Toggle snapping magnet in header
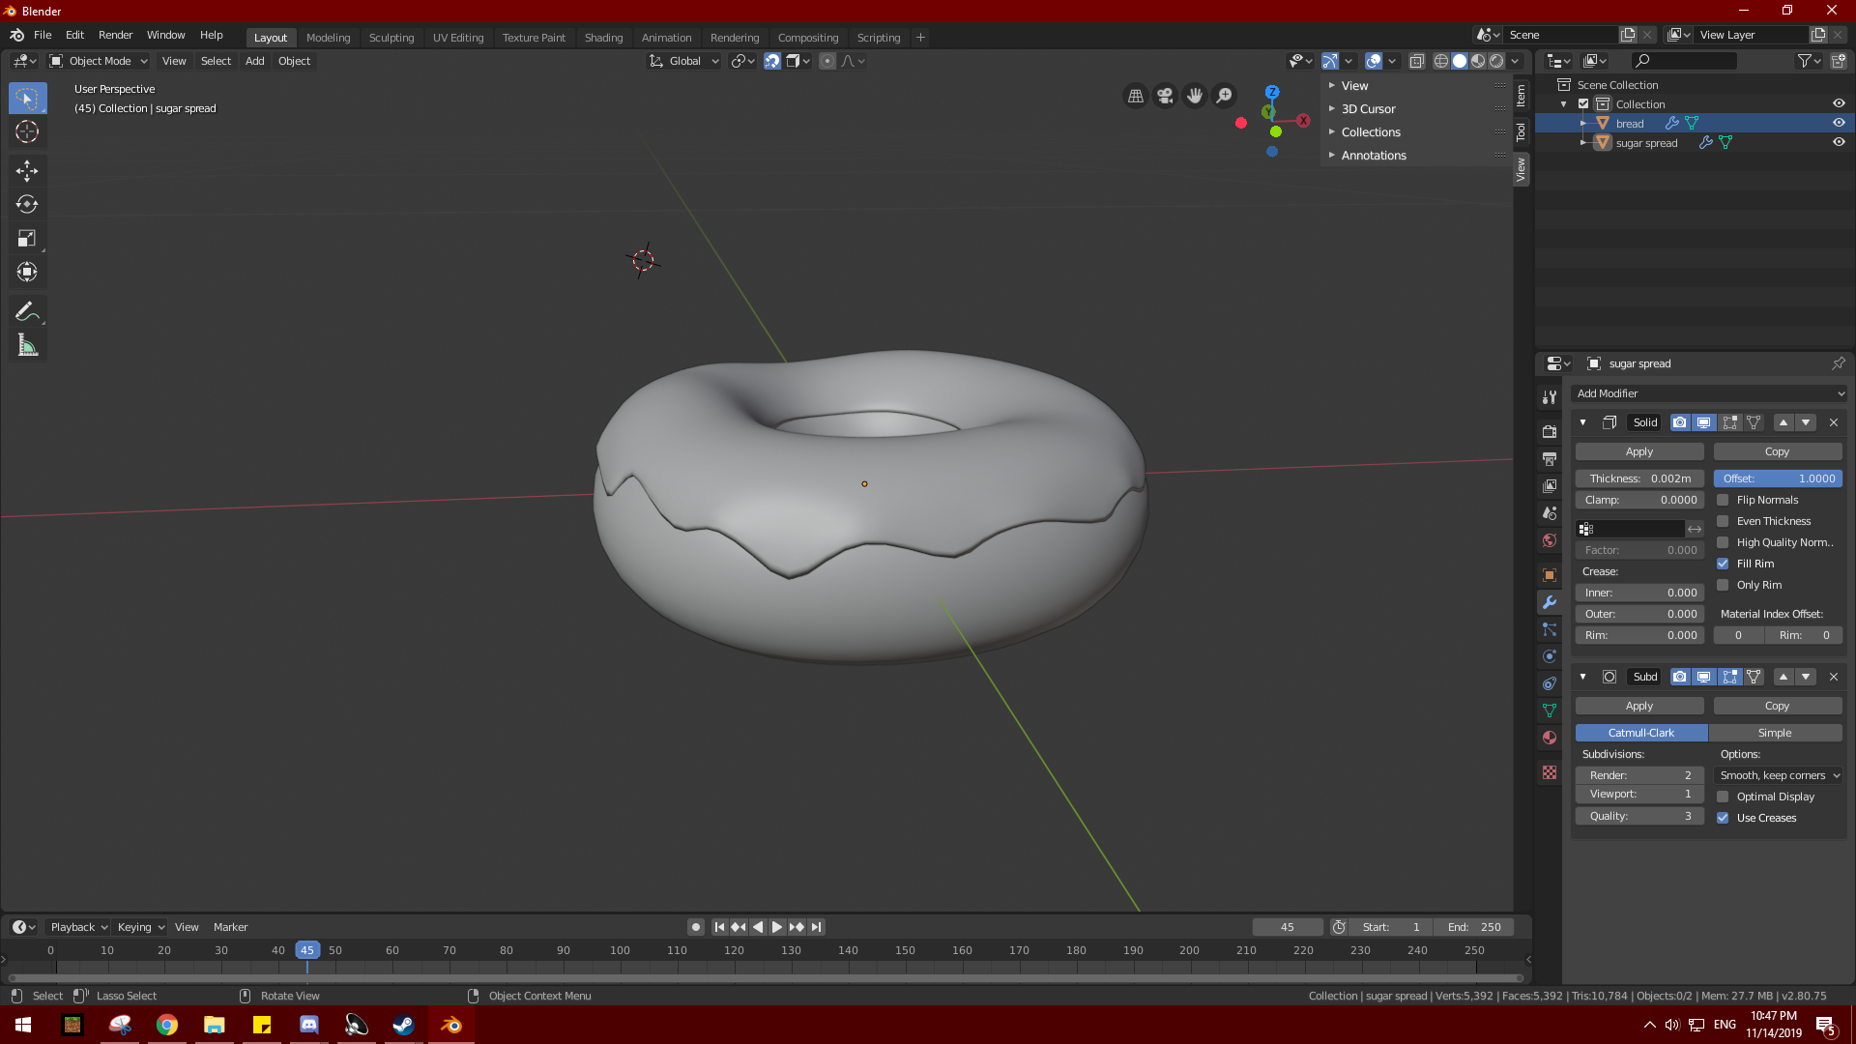1856x1044 pixels. coord(772,61)
